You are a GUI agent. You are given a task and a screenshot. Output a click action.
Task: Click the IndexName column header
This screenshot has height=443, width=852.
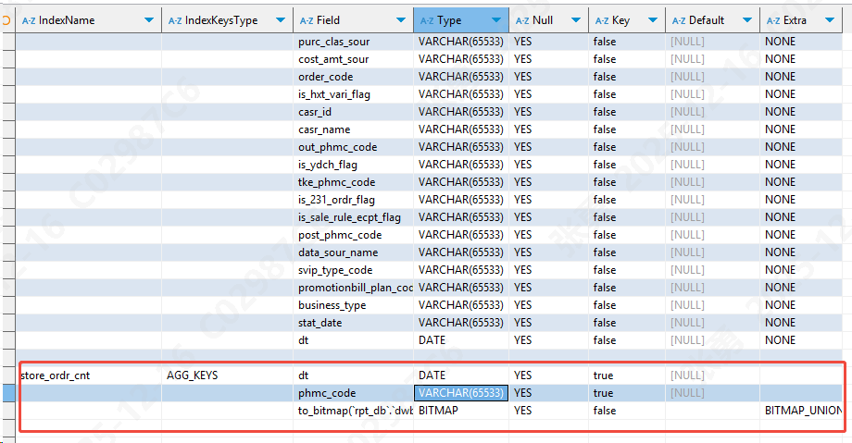[89, 20]
